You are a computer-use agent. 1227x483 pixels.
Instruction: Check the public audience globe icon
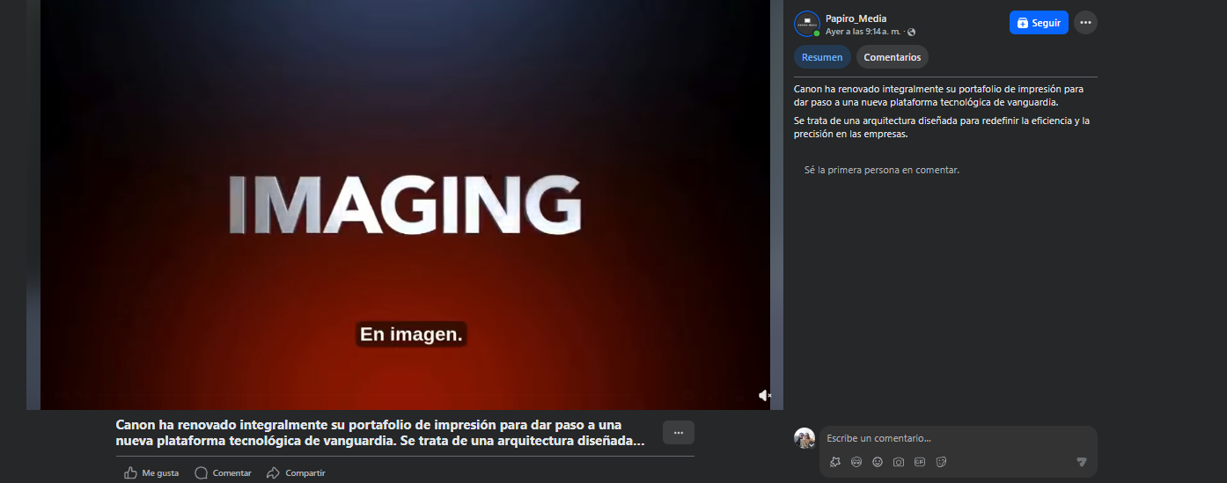911,32
